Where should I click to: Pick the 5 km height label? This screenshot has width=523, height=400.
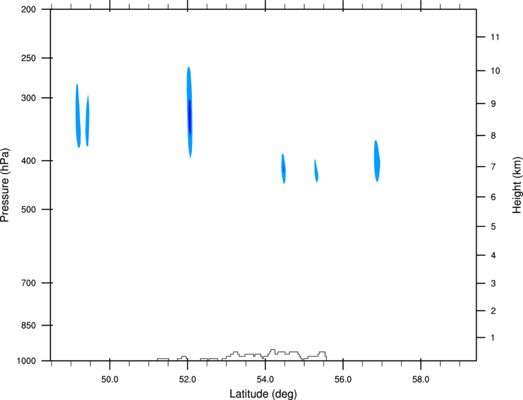coord(493,227)
